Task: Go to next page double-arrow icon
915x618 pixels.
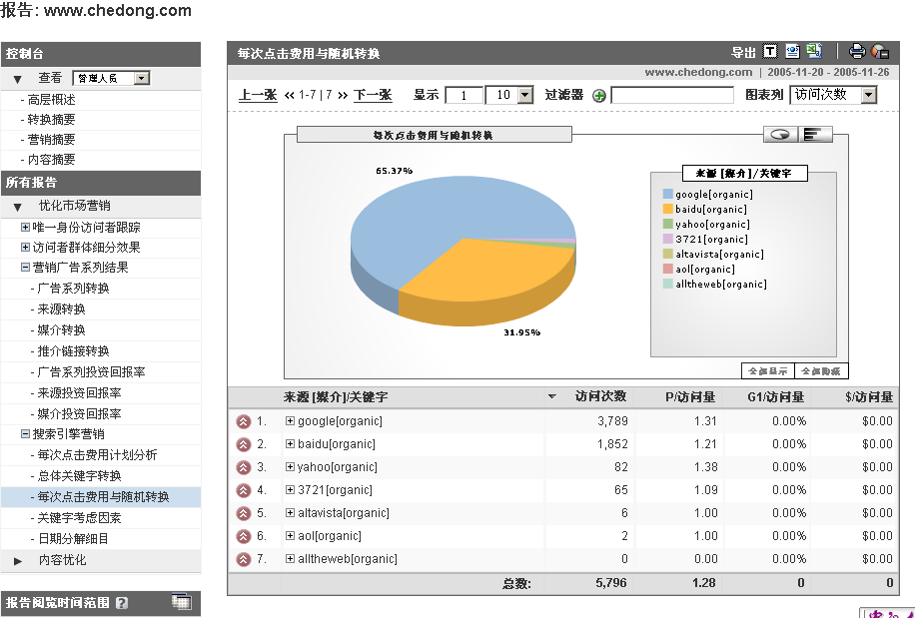Action: tap(344, 96)
